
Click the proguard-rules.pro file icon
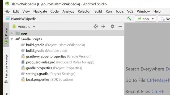point(23,62)
